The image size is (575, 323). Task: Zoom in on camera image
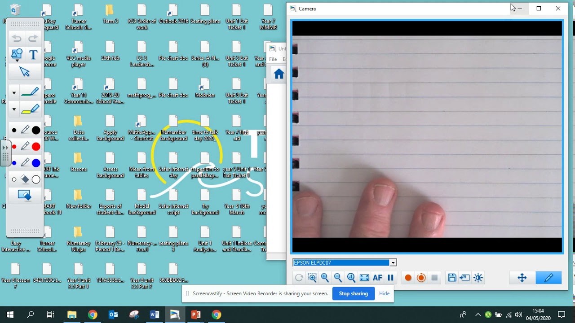pos(325,278)
